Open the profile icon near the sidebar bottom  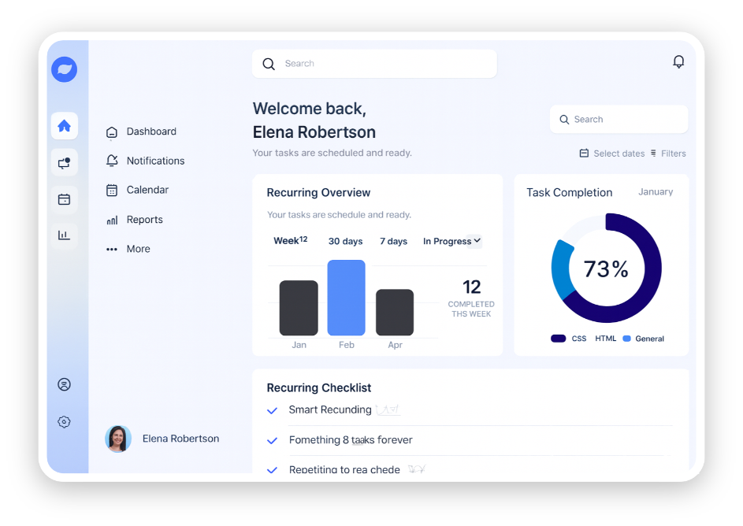coord(64,384)
